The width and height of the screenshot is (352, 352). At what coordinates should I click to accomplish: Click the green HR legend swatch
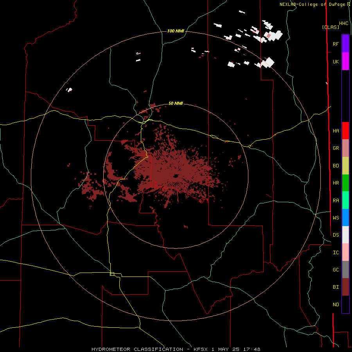pyautogui.click(x=345, y=183)
